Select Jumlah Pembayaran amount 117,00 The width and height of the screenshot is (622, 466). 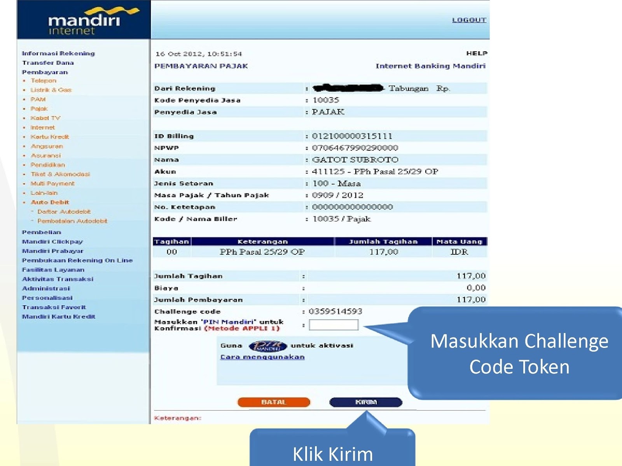(x=471, y=300)
